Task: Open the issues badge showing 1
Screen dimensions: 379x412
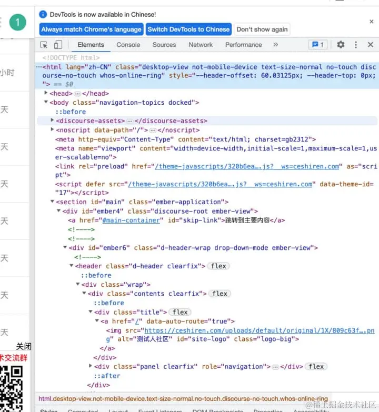Action: coord(318,45)
